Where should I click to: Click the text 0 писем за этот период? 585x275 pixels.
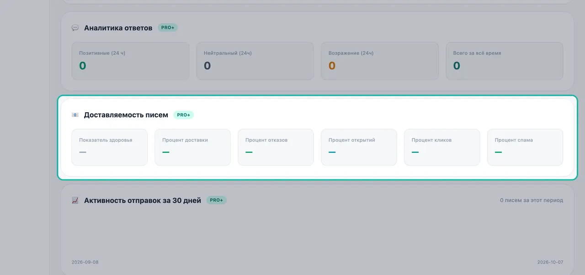pyautogui.click(x=532, y=200)
